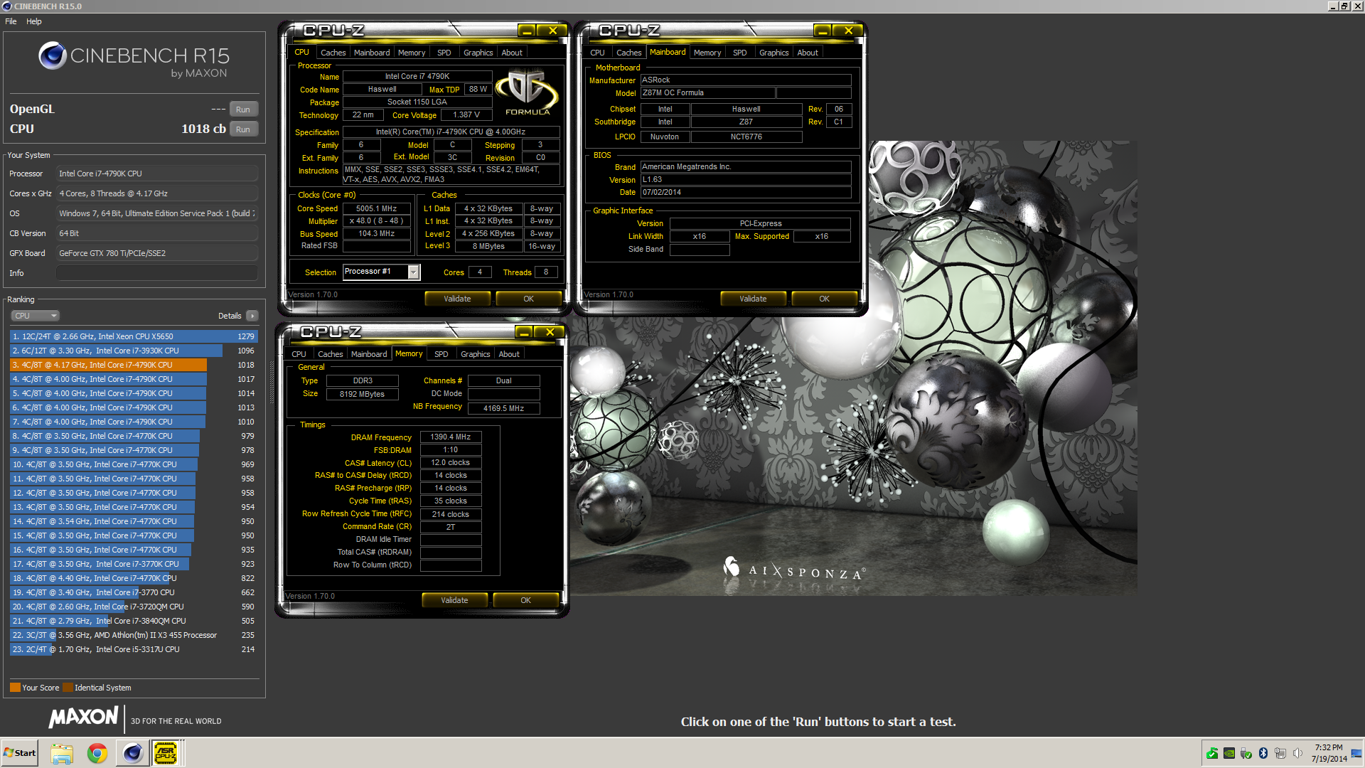
Task: Open Mainboard tab in the Timings CPU-Z window
Action: pos(369,354)
